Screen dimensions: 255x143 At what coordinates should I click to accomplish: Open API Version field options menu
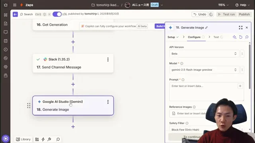pyautogui.click(x=242, y=54)
